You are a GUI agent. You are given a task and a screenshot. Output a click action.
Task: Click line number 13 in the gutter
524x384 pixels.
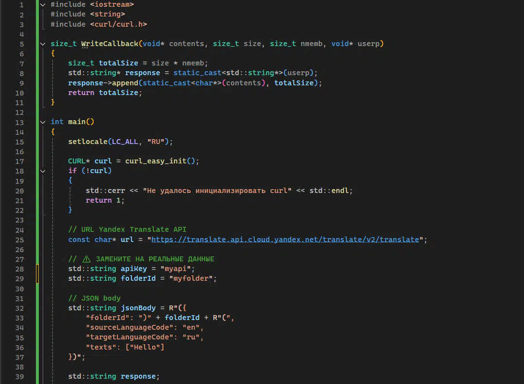click(19, 122)
